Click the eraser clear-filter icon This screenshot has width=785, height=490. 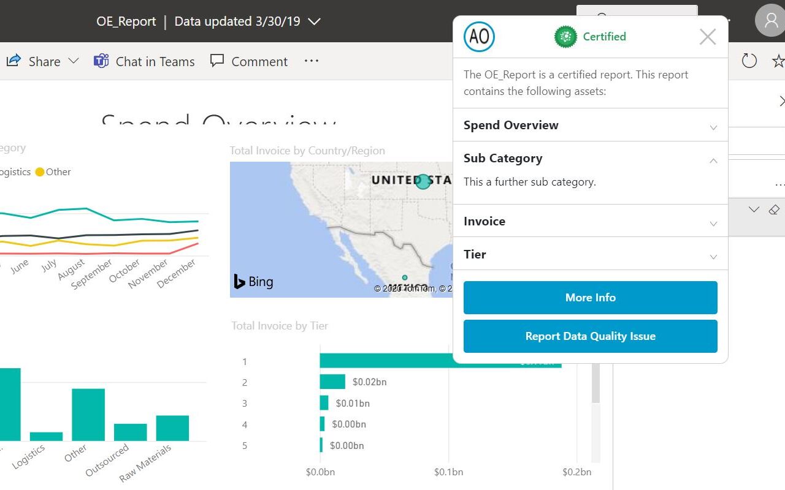tap(774, 209)
